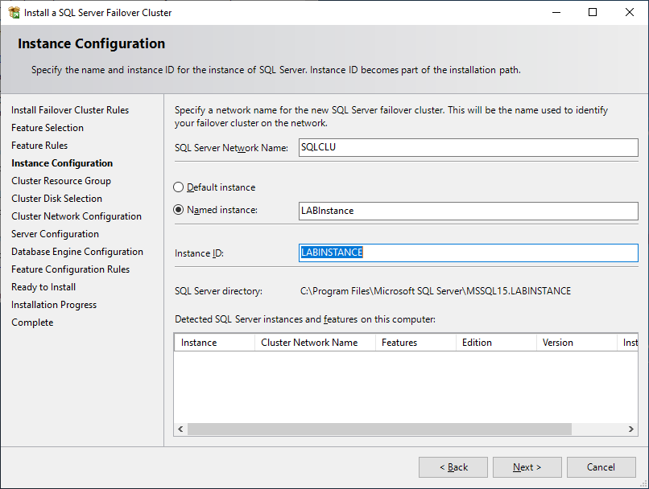Screen dimensions: 649x489
Task: Open the Feature Rules step
Action: 39,146
